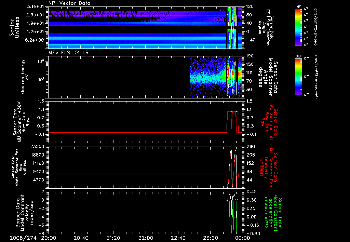
Task: Click the 3.1e+01 sector tick value
Action: (x=35, y=6)
